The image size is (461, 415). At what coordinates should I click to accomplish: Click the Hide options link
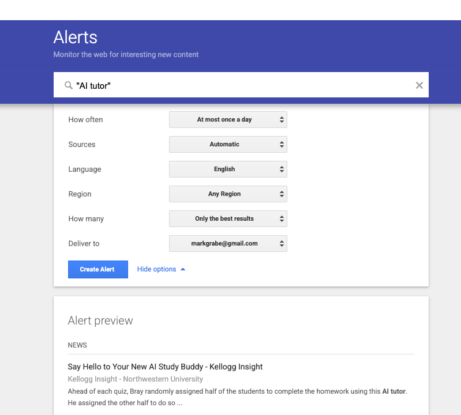[156, 269]
